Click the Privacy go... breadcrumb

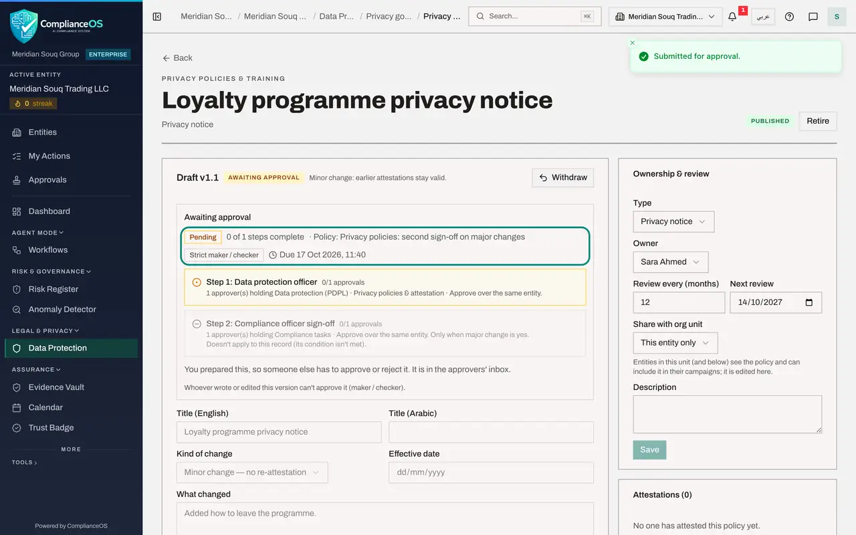click(389, 16)
